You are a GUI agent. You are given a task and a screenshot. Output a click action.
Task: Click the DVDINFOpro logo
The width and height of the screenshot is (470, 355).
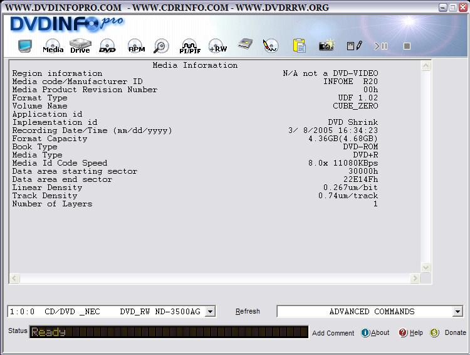pos(66,24)
